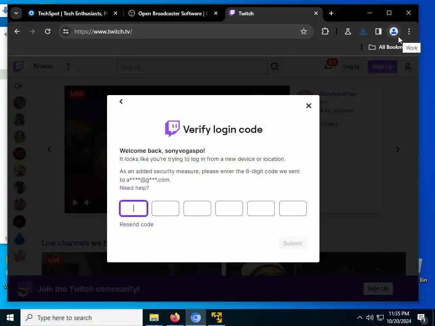
Task: Open the Twitch user account icon
Action: 408,67
